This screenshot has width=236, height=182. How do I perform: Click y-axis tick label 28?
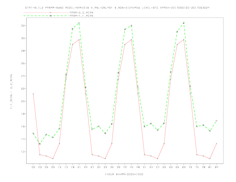(x=23, y=51)
